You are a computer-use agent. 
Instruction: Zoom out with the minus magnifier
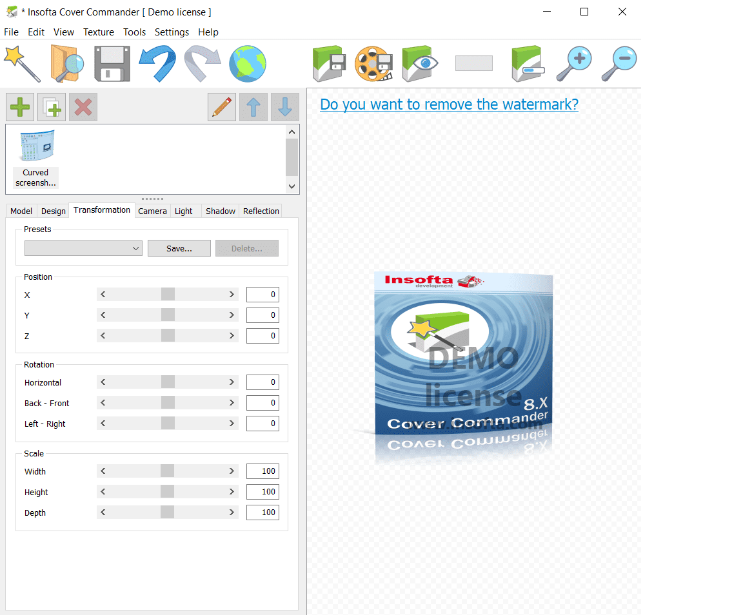[619, 63]
